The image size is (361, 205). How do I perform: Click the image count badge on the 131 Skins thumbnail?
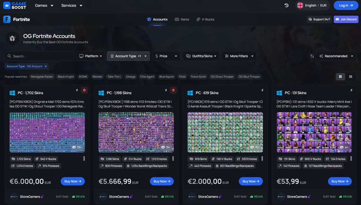click(345, 147)
